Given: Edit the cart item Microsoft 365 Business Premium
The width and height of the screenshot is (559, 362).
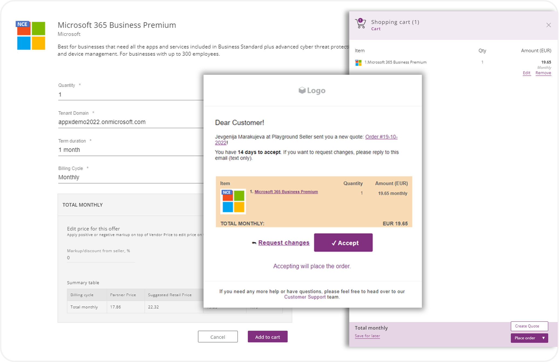Looking at the screenshot, I should point(526,73).
